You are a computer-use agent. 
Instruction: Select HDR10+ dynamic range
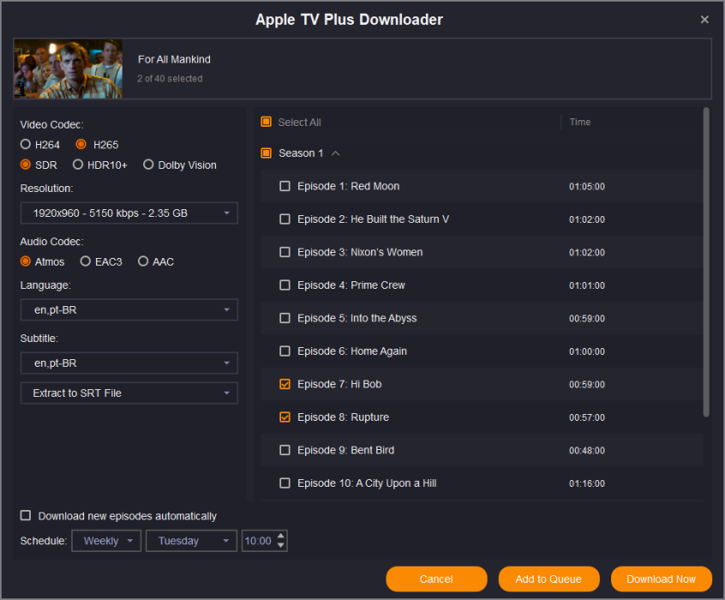pyautogui.click(x=78, y=165)
